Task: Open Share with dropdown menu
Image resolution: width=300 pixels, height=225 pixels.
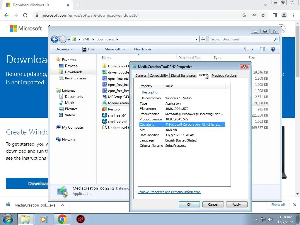Action: (115, 49)
